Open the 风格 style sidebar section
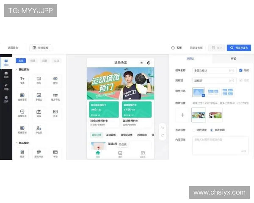 tap(6, 87)
